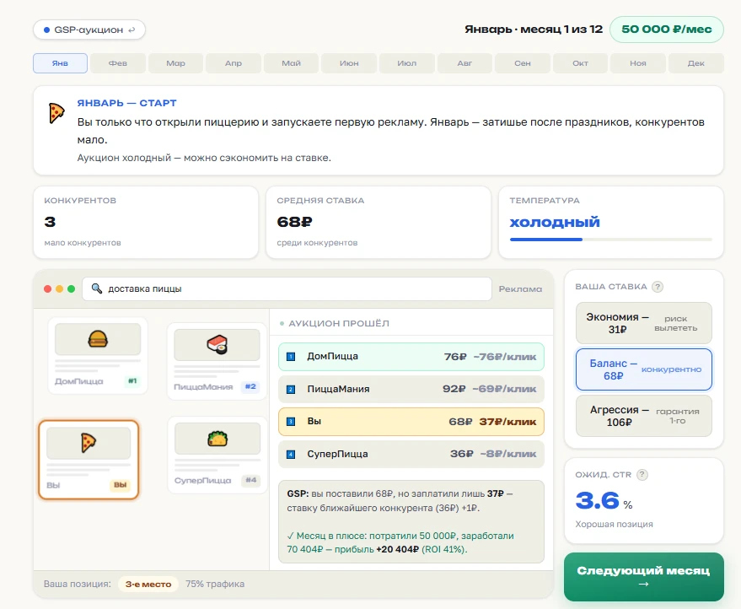Select the Вы auction result row
Screen dimensions: 741x609
point(411,422)
